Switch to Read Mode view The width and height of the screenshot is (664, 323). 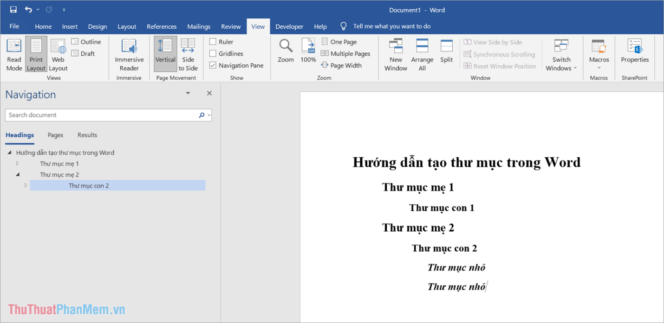coord(14,54)
